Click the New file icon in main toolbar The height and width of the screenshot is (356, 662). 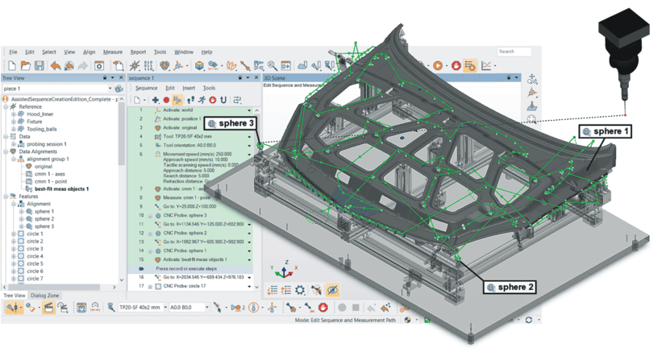click(12, 65)
